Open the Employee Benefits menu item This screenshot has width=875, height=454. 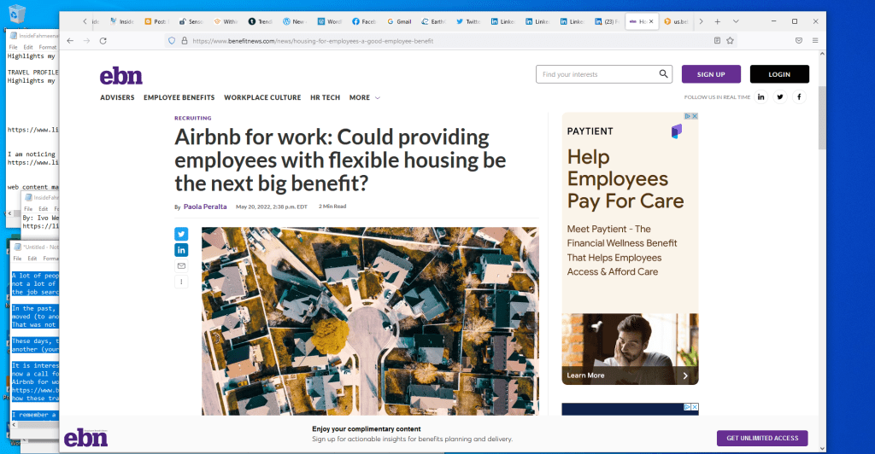point(179,97)
